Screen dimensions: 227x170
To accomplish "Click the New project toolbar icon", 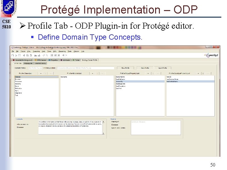I will point(13,55).
